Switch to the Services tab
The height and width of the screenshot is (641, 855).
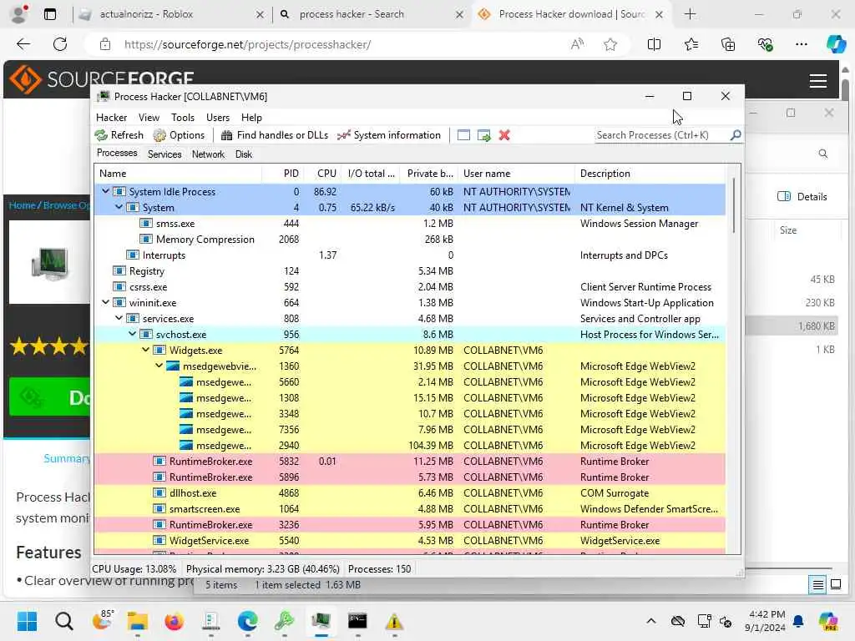pyautogui.click(x=164, y=154)
